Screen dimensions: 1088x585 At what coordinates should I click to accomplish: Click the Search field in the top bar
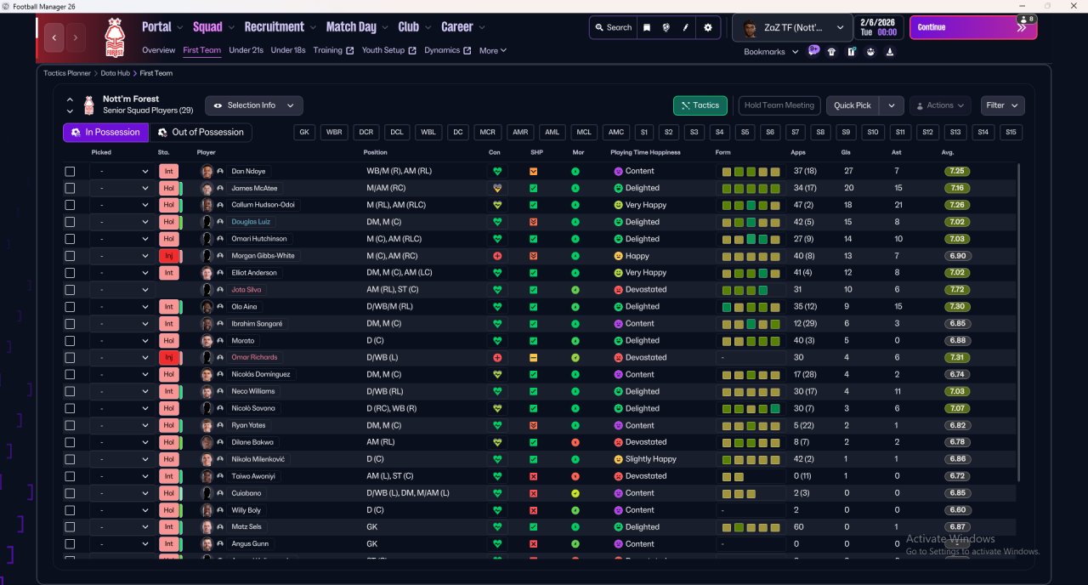pos(612,27)
